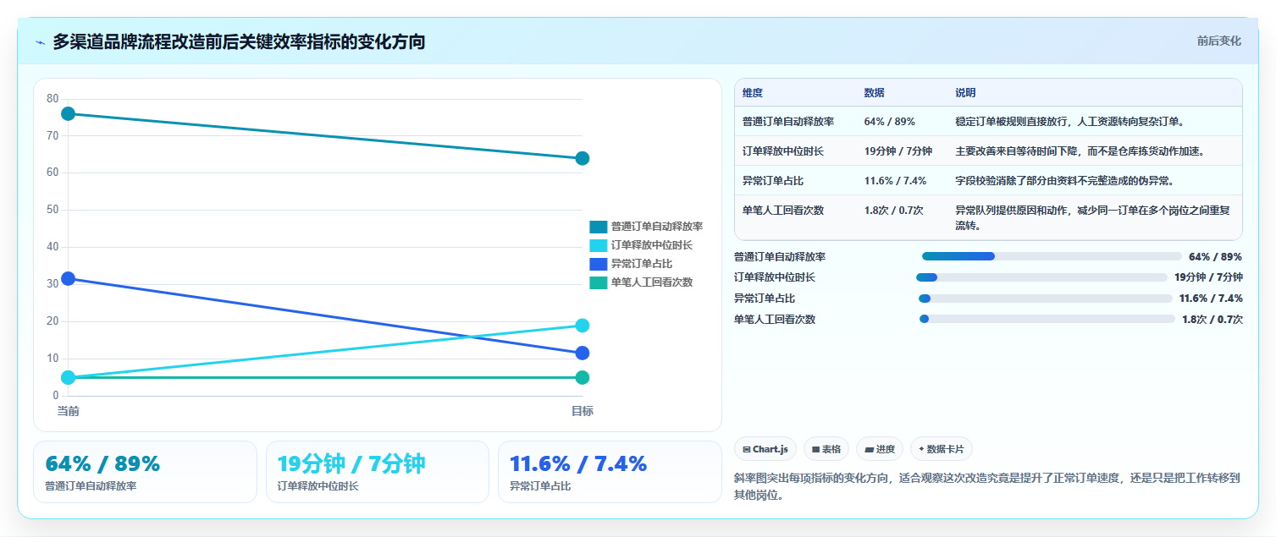1276x537 pixels.
Task: Click the lightning icon beside the dashboard title
Action: 41,42
